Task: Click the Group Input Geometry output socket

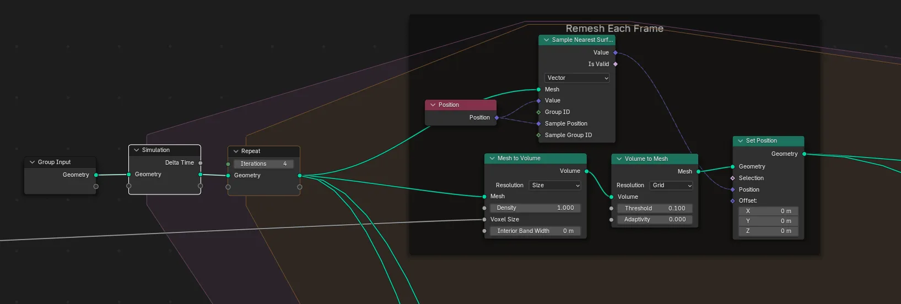Action: (96, 175)
